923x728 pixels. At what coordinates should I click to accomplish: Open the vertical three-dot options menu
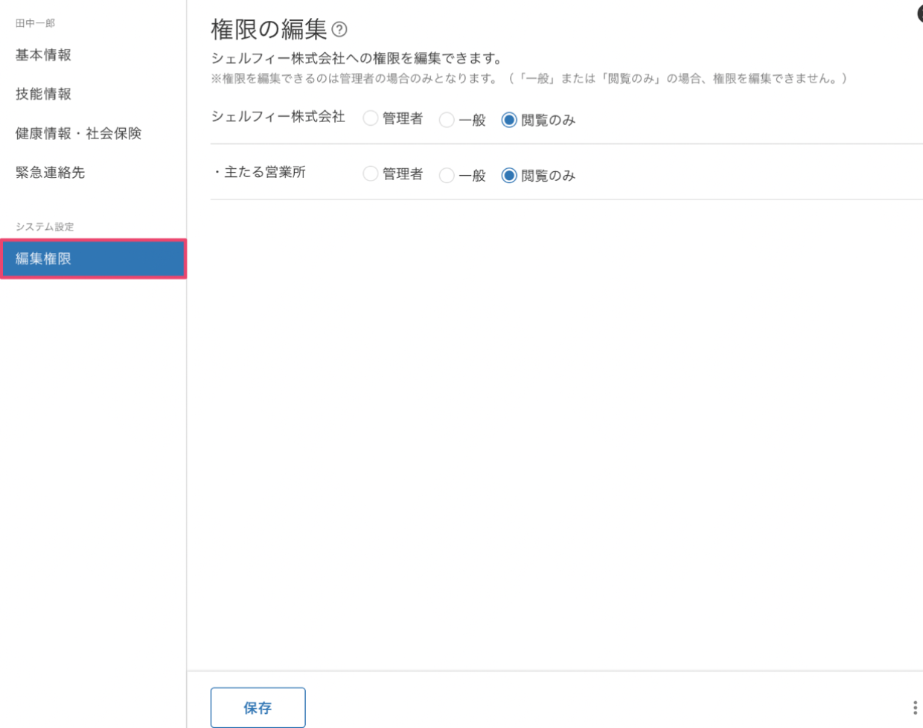pos(917,707)
